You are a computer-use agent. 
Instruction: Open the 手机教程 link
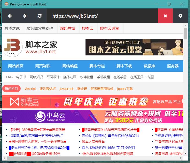point(103,77)
